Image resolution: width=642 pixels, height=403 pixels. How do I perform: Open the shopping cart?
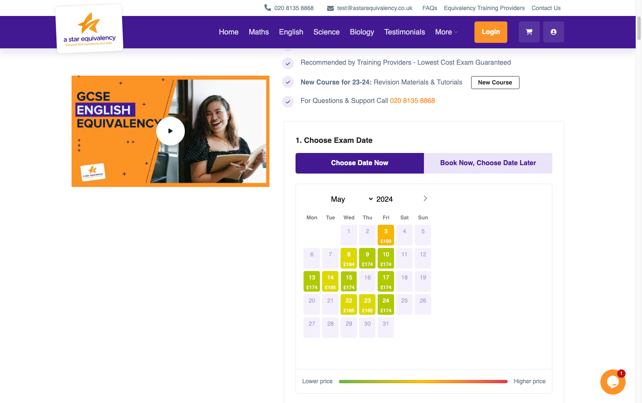(529, 32)
